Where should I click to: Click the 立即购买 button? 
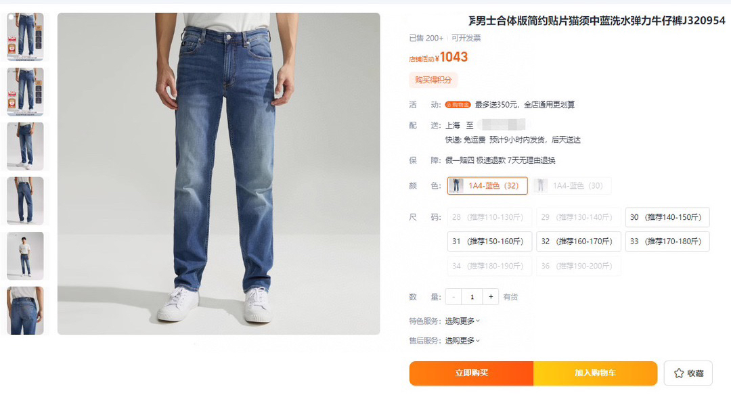(x=471, y=373)
